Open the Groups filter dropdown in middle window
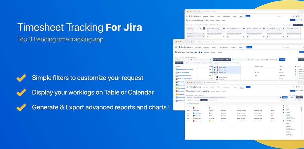 [x=203, y=60]
